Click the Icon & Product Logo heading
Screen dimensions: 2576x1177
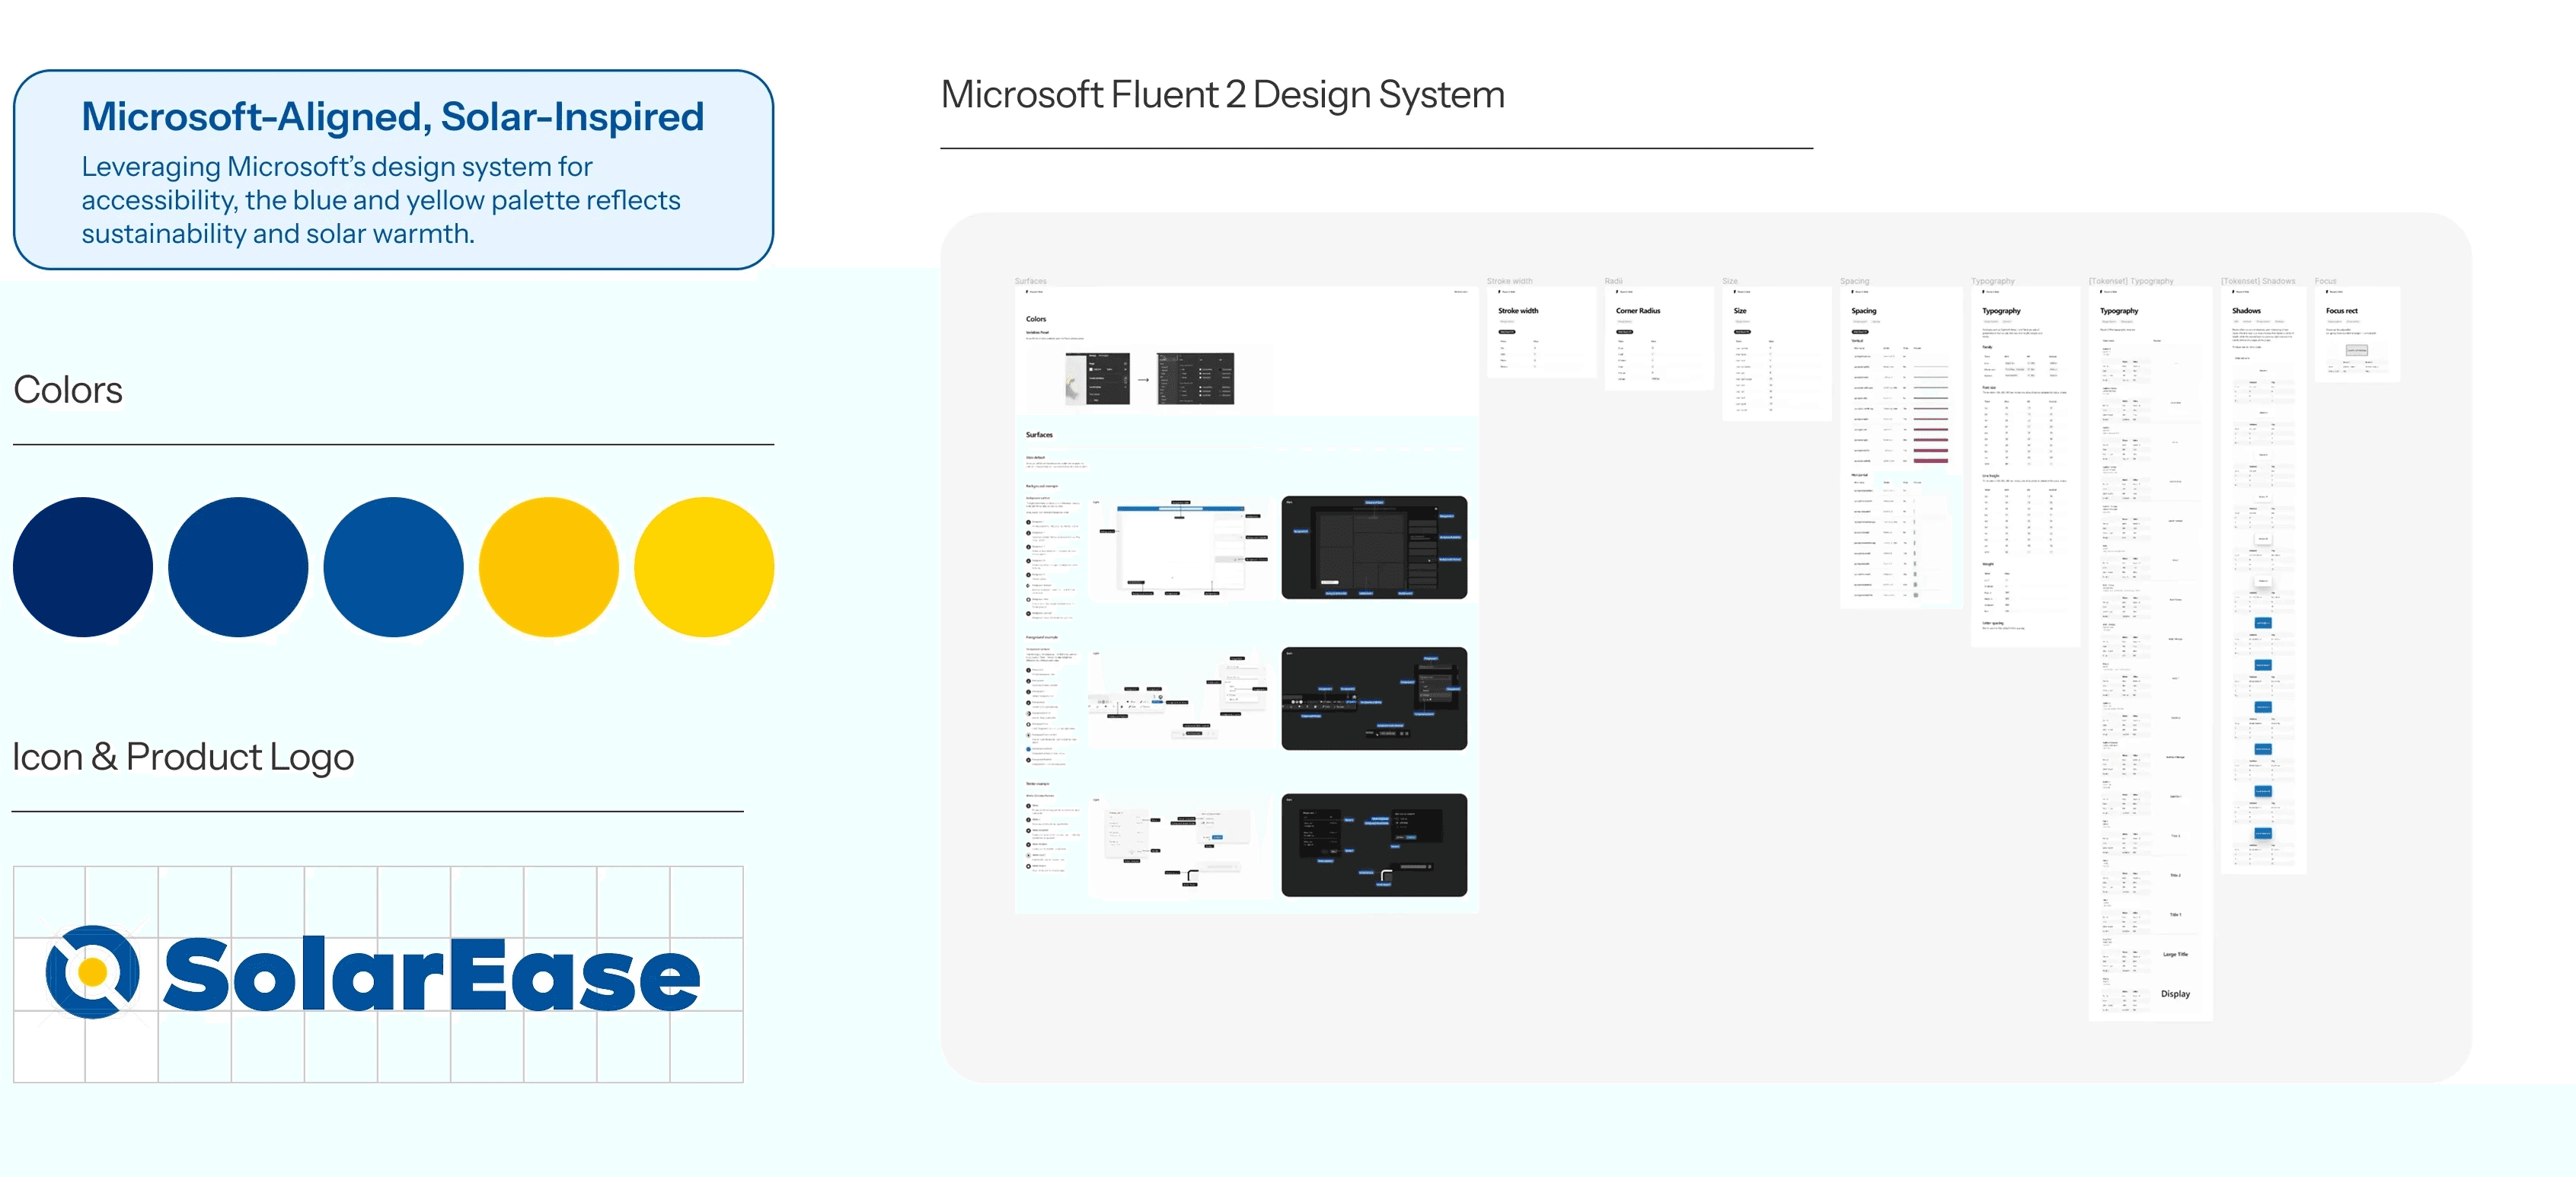pyautogui.click(x=183, y=757)
